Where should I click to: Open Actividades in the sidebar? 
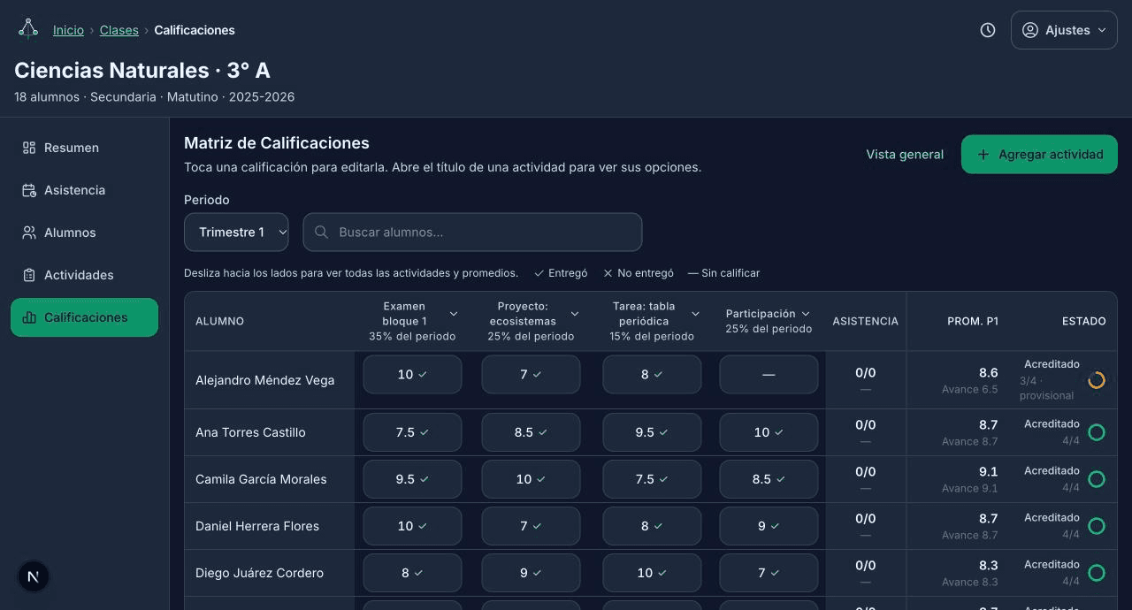(84, 275)
